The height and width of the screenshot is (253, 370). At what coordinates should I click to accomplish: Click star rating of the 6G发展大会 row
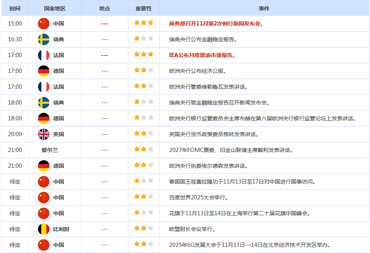pos(144,244)
